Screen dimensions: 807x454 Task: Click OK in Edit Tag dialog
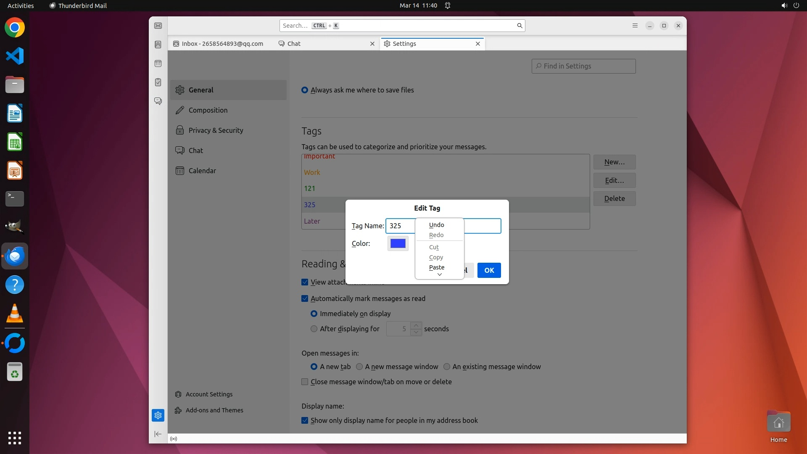click(x=489, y=270)
